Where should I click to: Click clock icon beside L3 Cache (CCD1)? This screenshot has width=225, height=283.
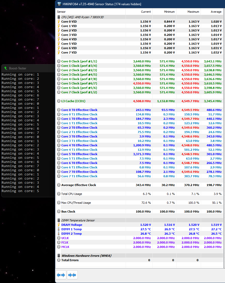click(x=59, y=101)
